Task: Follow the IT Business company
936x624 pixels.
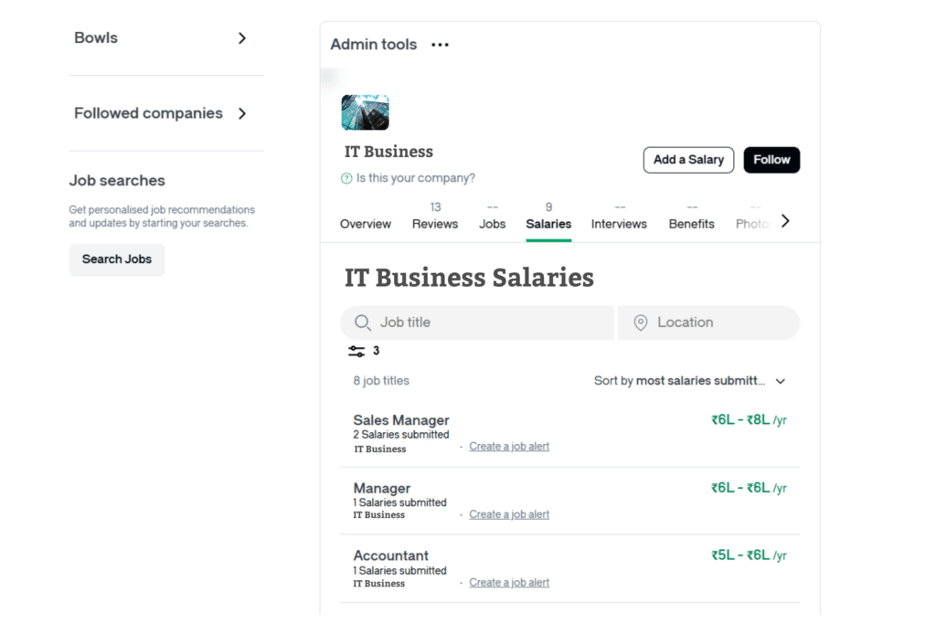Action: pos(771,160)
